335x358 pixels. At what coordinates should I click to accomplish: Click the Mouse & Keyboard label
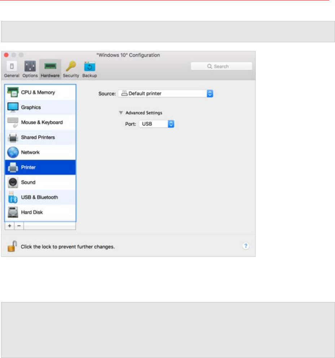click(42, 122)
